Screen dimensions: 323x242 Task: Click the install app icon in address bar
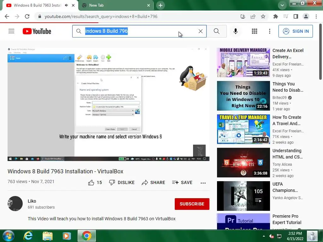click(243, 16)
